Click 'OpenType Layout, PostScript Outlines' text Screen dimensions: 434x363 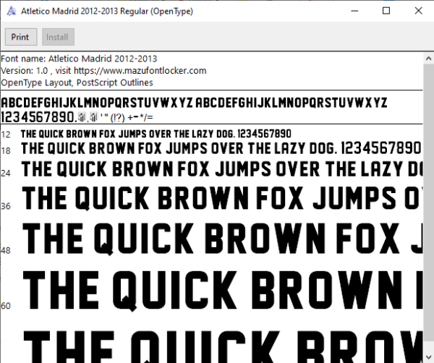pos(77,82)
